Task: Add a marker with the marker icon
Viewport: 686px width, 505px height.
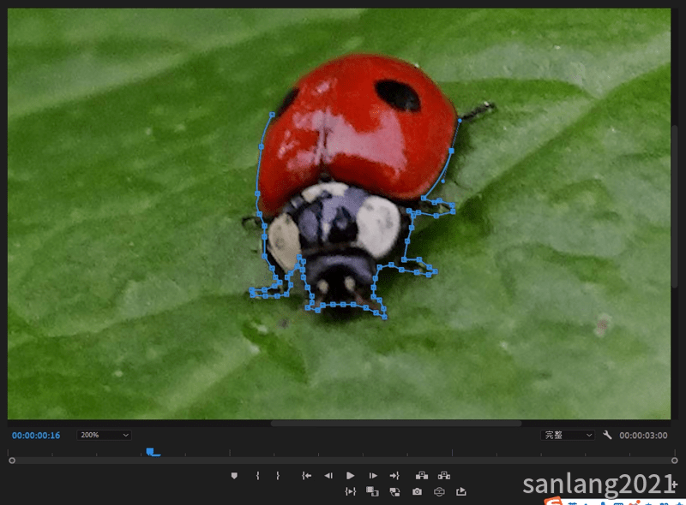Action: click(x=234, y=476)
